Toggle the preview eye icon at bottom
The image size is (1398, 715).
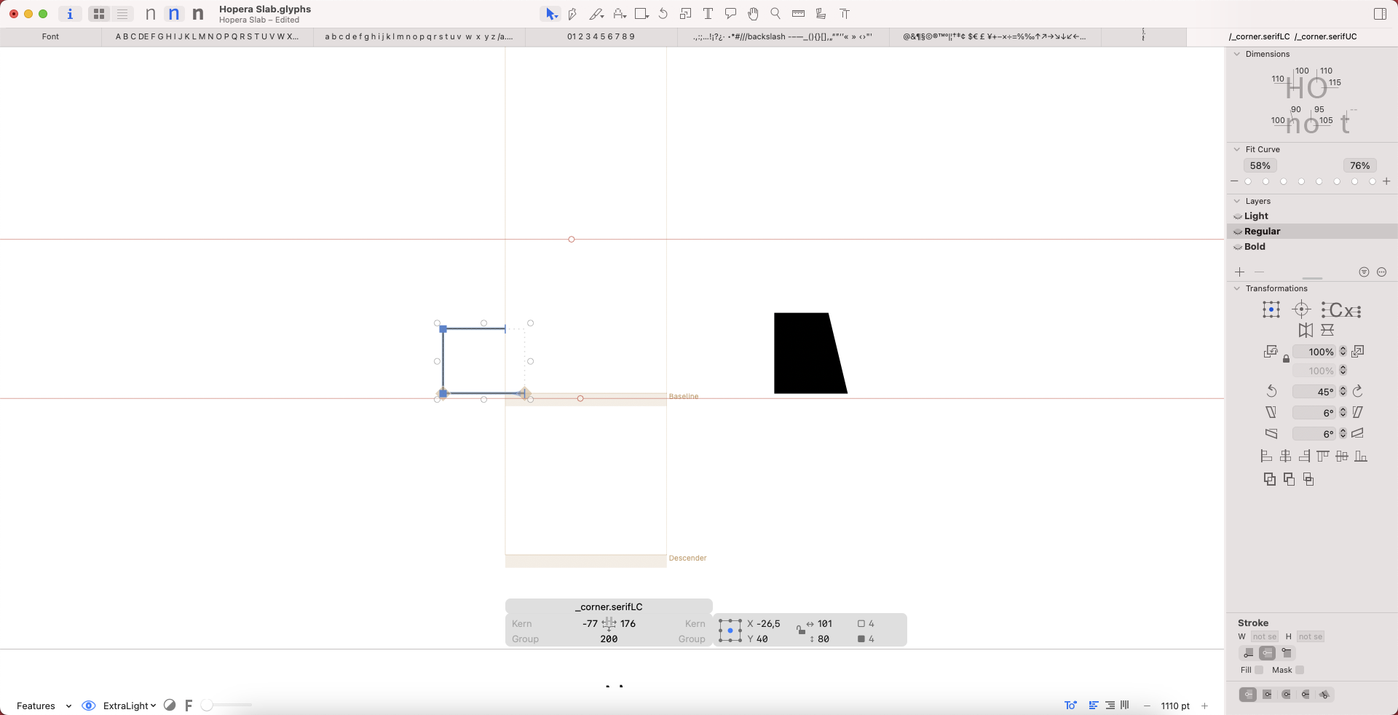pos(89,706)
